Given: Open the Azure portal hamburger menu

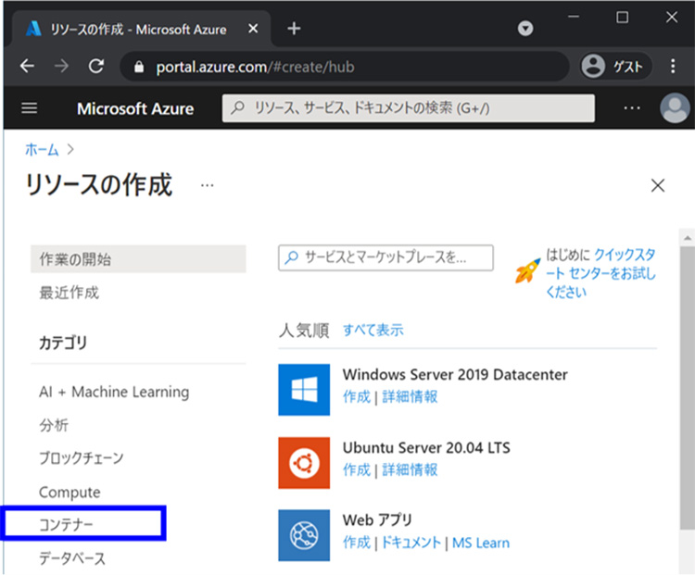Looking at the screenshot, I should tap(30, 108).
